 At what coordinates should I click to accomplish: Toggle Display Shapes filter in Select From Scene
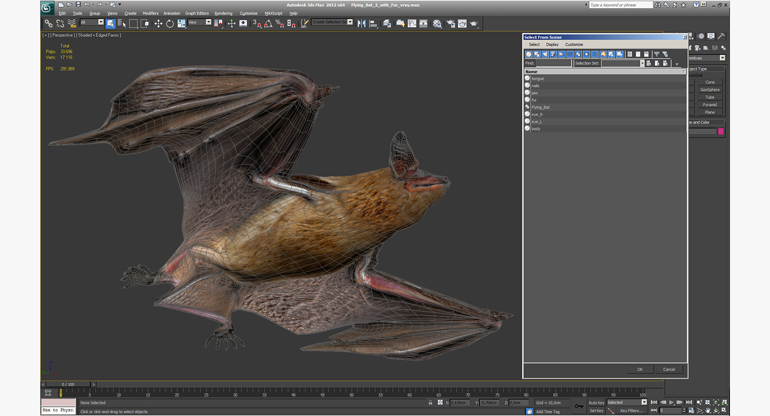click(537, 54)
